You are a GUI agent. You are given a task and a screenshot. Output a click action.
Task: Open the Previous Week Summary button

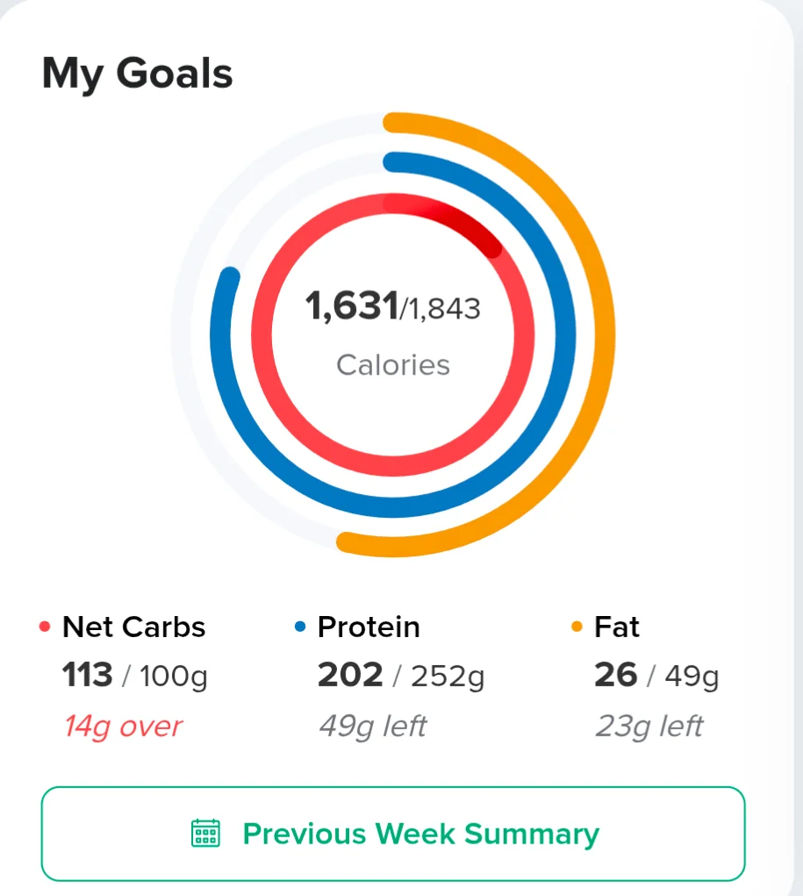tap(392, 834)
